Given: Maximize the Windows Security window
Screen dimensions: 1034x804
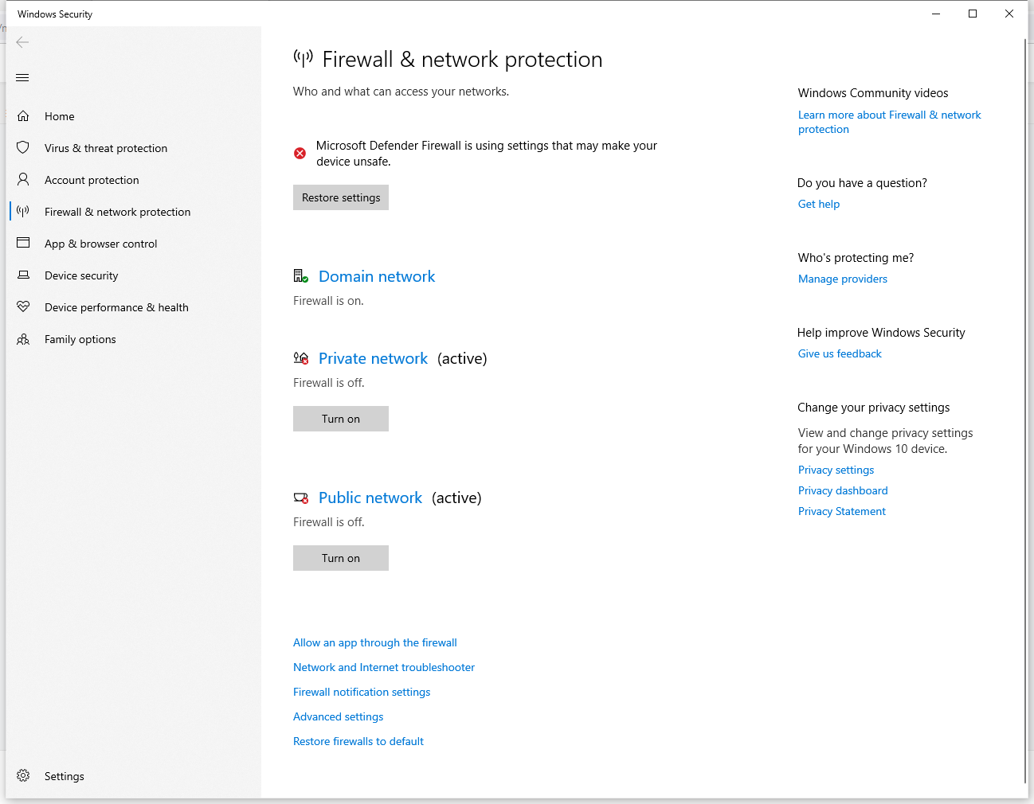Looking at the screenshot, I should click(x=973, y=14).
